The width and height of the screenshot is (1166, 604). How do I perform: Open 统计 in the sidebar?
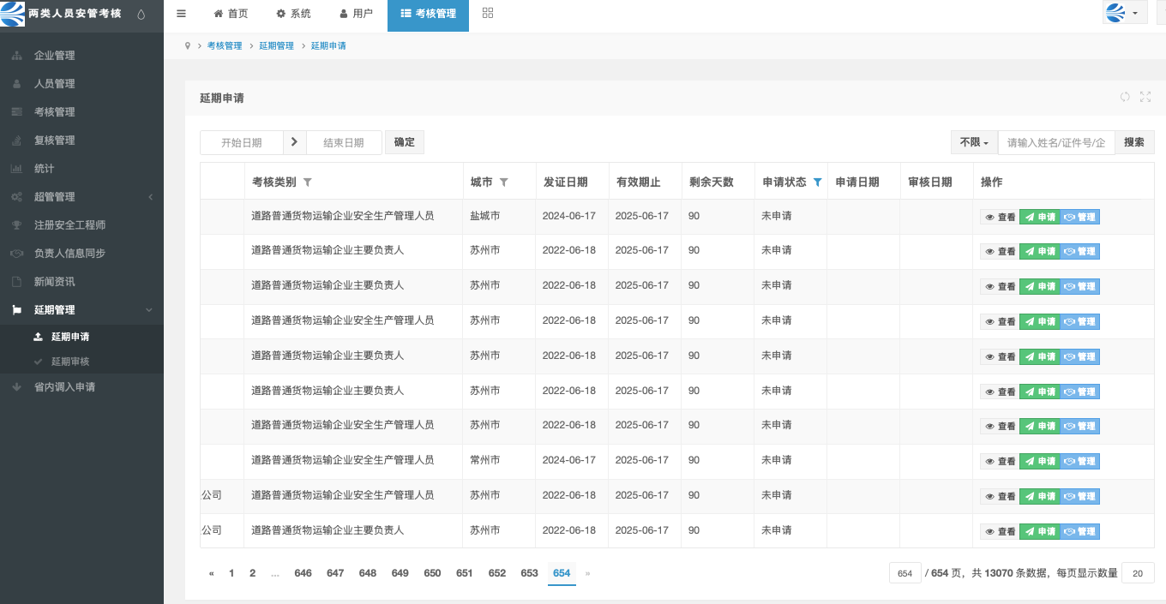(81, 169)
